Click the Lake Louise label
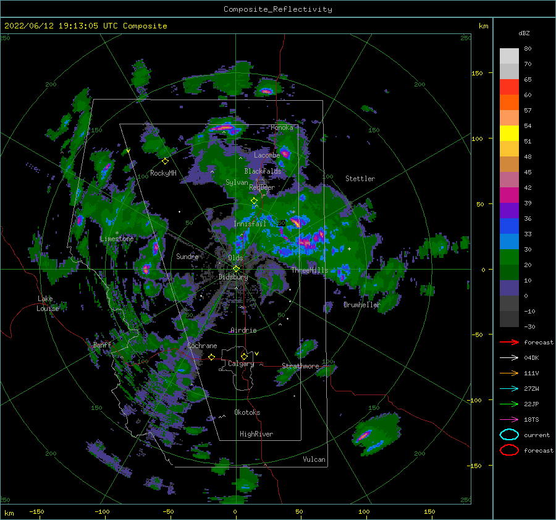Image resolution: width=556 pixels, height=520 pixels. click(48, 304)
